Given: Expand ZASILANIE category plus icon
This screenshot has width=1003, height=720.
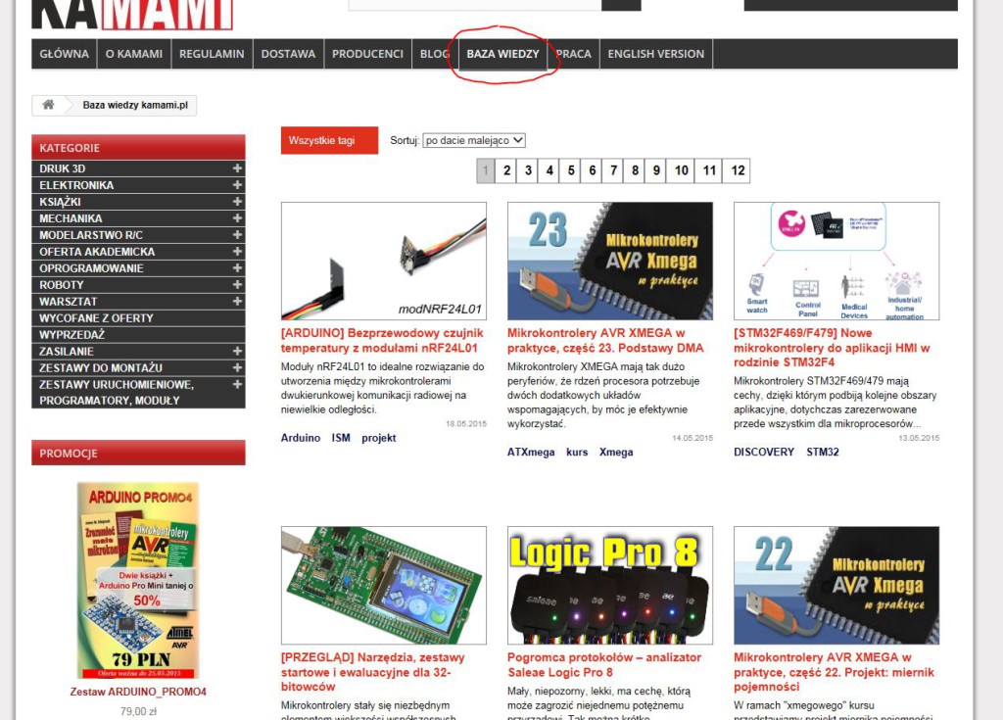Looking at the screenshot, I should tap(237, 352).
